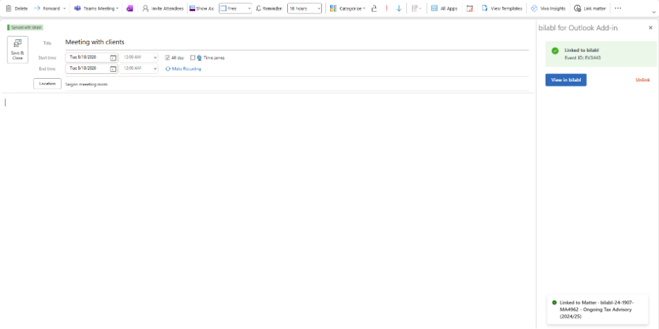Set Low Importance with blue down arrow
This screenshot has height=329, width=659.
(x=398, y=8)
